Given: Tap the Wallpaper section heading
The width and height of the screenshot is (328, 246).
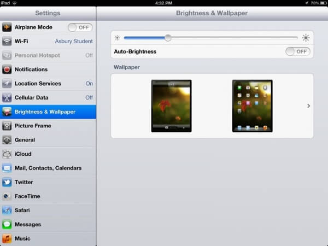Looking at the screenshot, I should point(127,67).
